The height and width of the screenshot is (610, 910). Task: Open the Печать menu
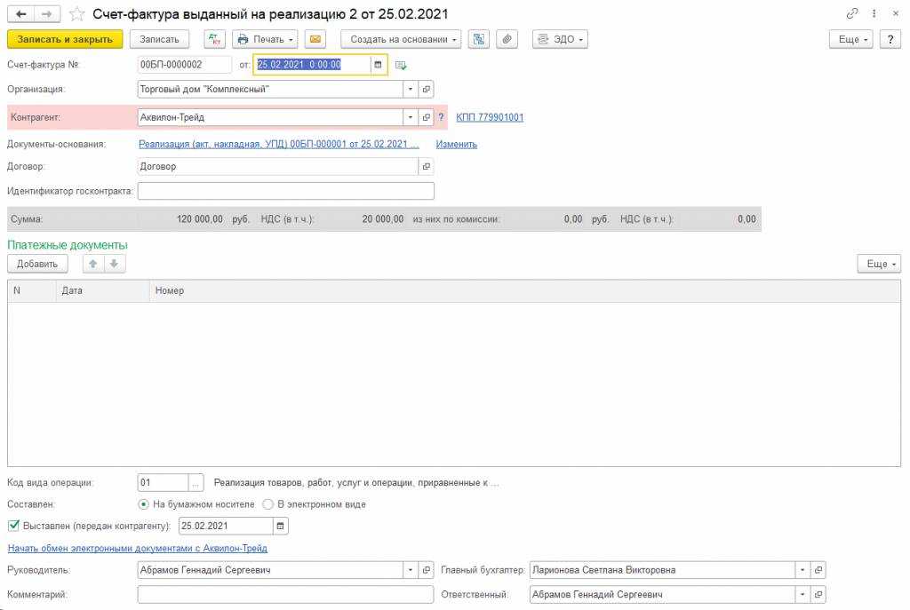tap(265, 39)
